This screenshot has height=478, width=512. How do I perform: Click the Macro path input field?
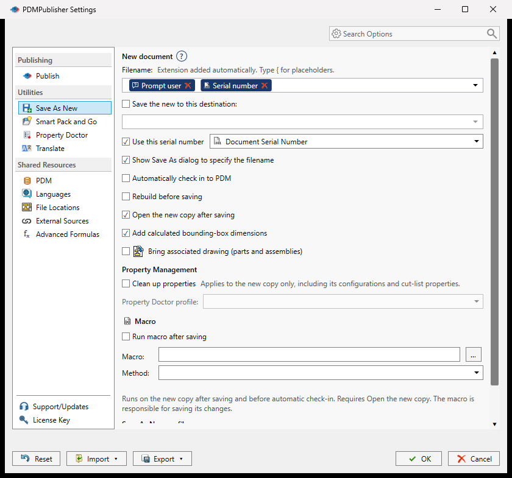pos(309,354)
